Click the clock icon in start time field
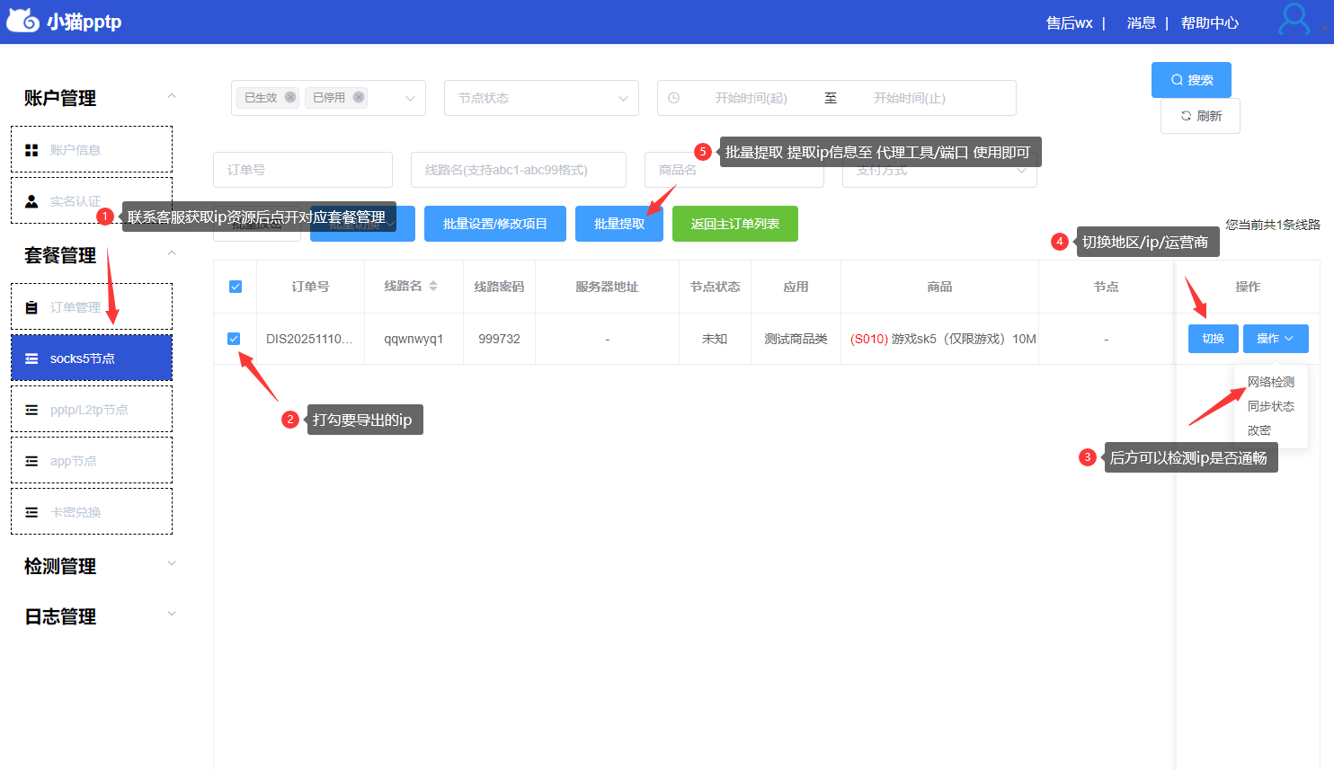Screen dimensions: 1334x770 [674, 98]
